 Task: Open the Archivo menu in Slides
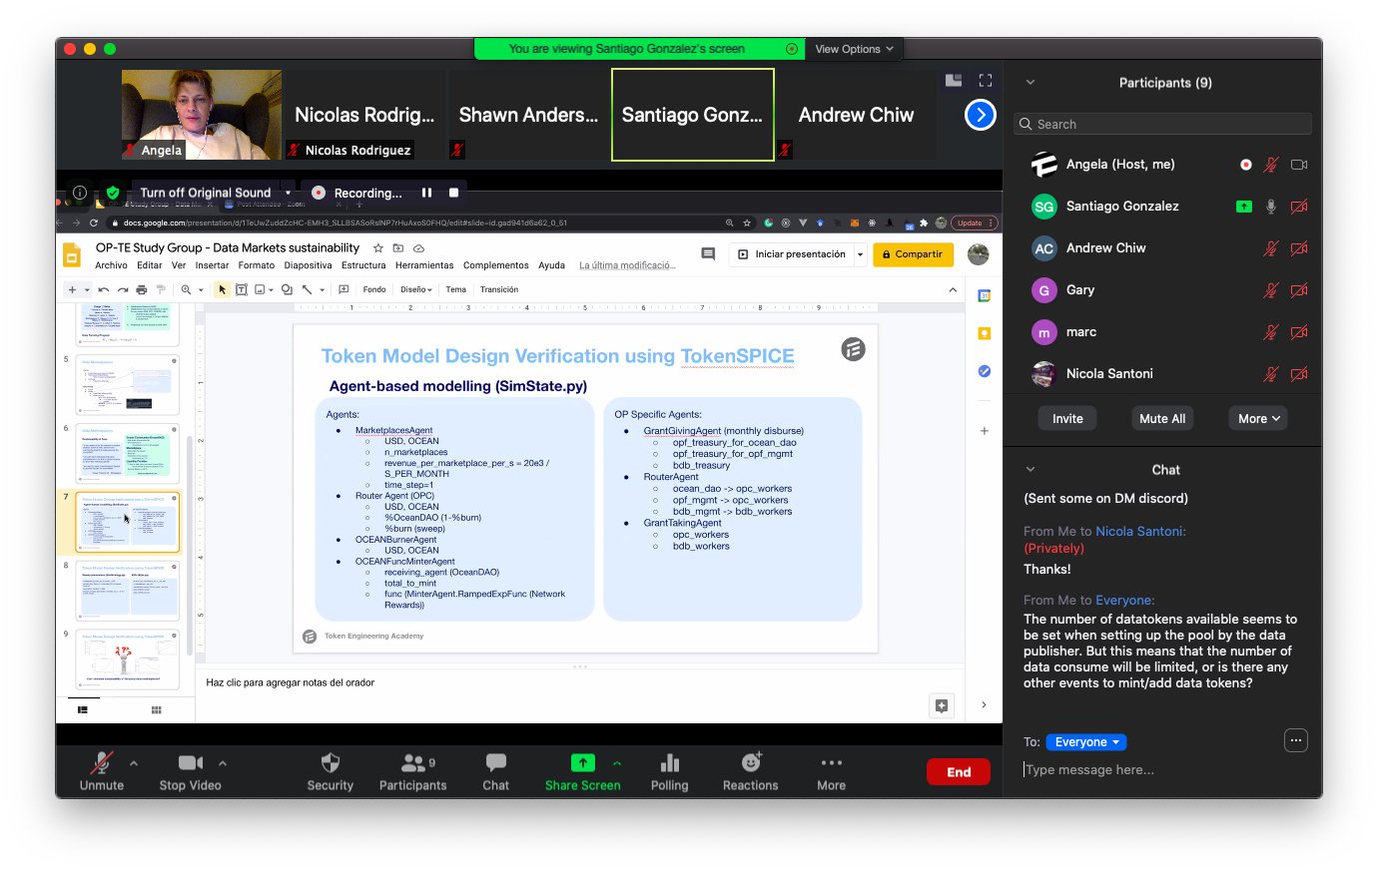[111, 265]
